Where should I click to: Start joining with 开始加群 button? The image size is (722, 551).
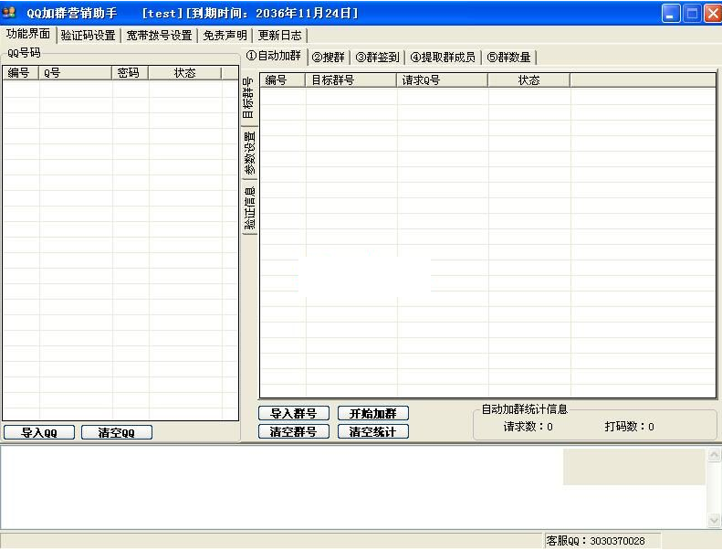[372, 414]
